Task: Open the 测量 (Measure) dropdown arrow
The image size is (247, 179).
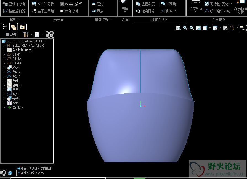Action: click(x=125, y=12)
